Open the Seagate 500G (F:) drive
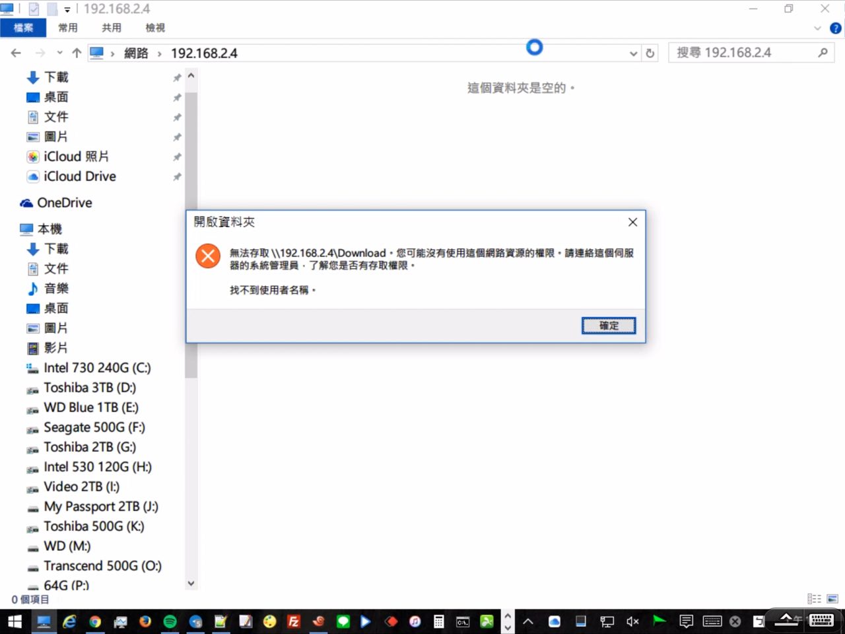This screenshot has height=634, width=845. [x=94, y=427]
